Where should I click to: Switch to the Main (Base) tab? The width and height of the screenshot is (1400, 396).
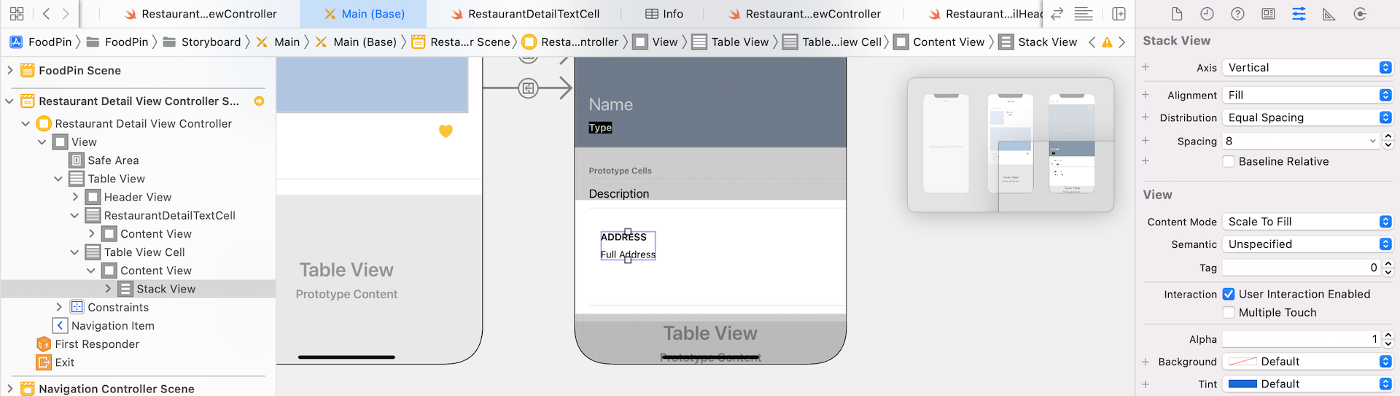[x=364, y=14]
